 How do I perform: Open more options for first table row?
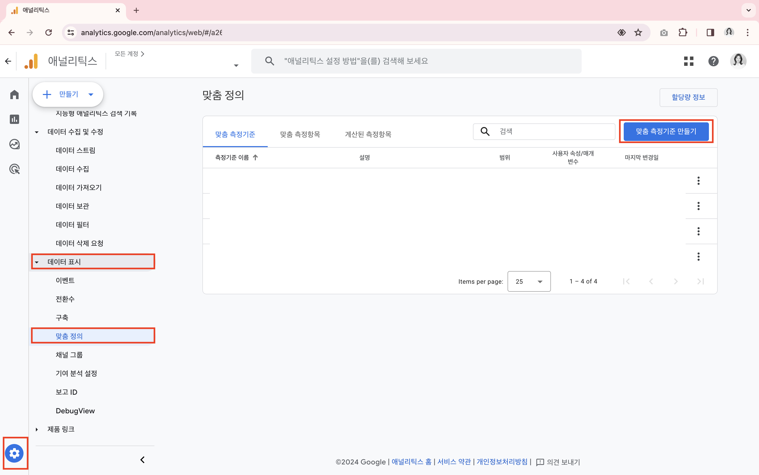(698, 181)
